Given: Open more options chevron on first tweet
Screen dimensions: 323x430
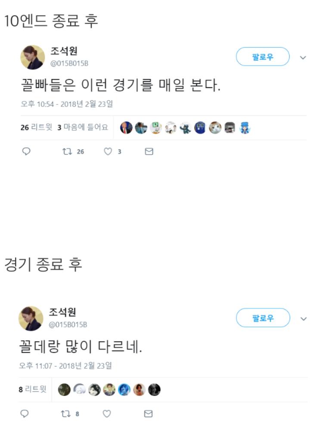Looking at the screenshot, I should click(303, 57).
